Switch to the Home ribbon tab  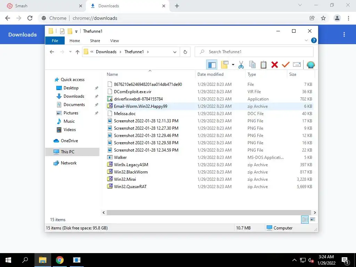75,41
